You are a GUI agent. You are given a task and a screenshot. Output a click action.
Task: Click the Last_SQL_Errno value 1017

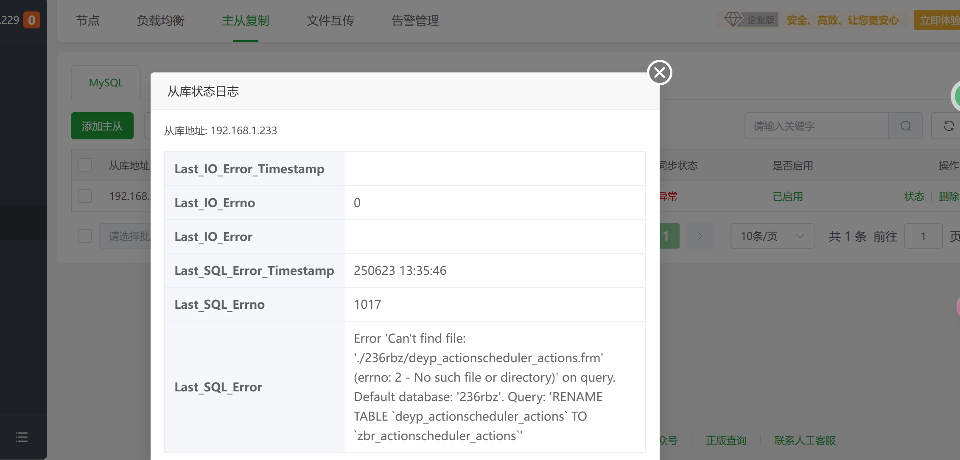click(x=367, y=304)
